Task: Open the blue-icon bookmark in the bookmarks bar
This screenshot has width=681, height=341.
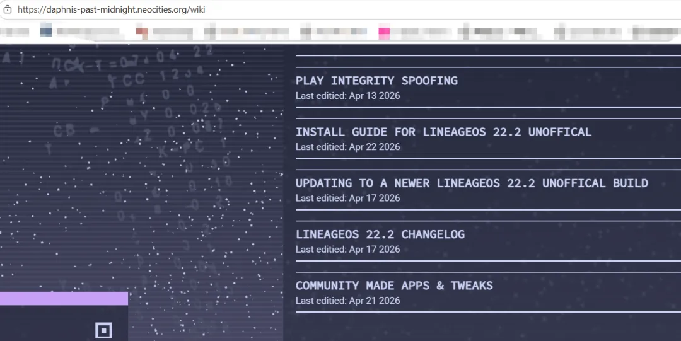Action: point(80,32)
